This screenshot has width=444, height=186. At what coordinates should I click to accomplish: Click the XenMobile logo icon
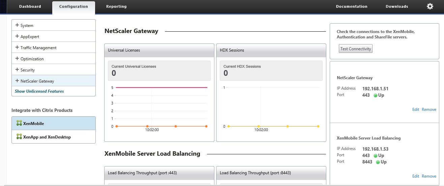[19, 123]
